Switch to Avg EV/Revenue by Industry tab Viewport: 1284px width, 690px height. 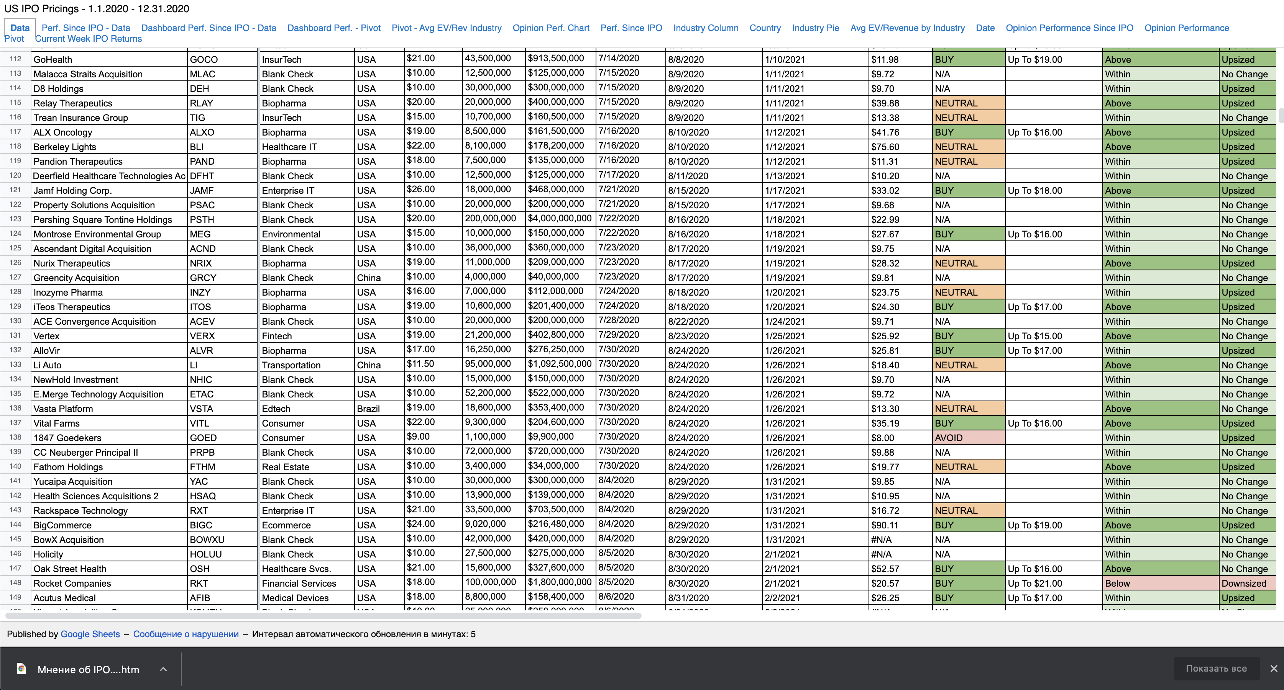[x=907, y=28]
